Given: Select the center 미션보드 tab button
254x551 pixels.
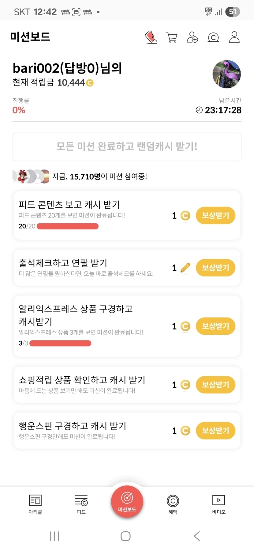Looking at the screenshot, I should [x=127, y=501].
